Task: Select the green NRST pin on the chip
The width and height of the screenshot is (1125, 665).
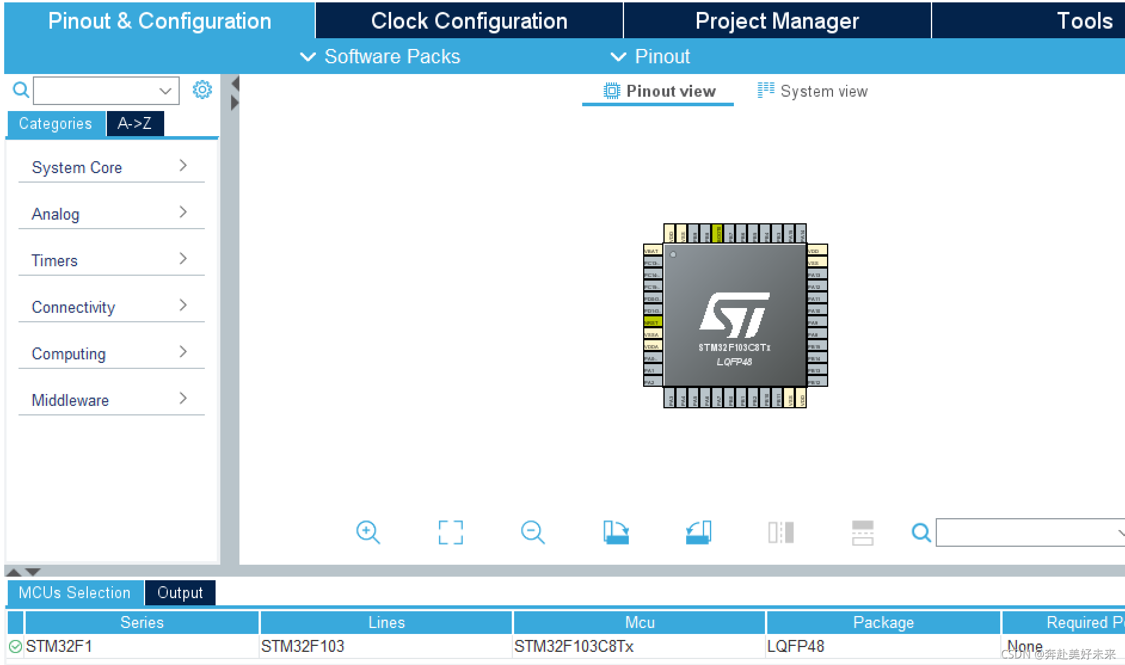Action: [x=652, y=322]
